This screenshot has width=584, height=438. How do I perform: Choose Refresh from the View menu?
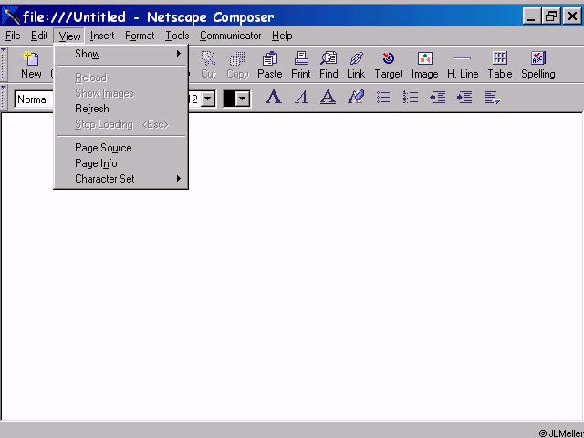[x=120, y=109]
